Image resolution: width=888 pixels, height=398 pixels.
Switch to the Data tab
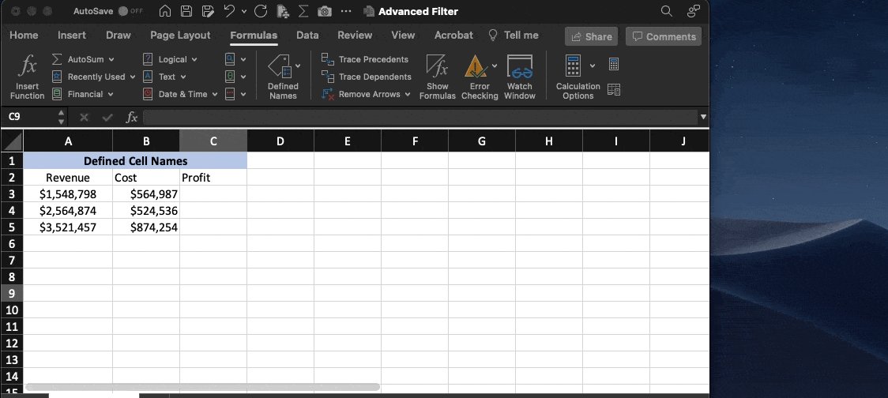[x=307, y=35]
